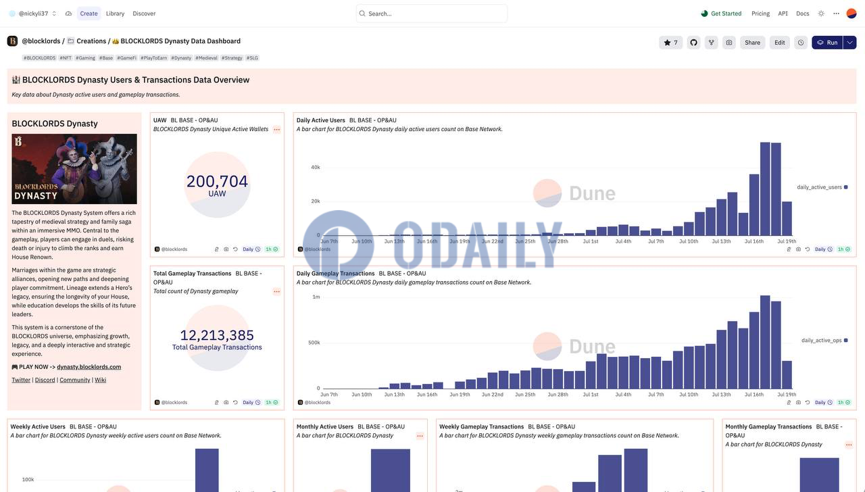
Task: Open the cloud usage icon beside Create
Action: (68, 14)
